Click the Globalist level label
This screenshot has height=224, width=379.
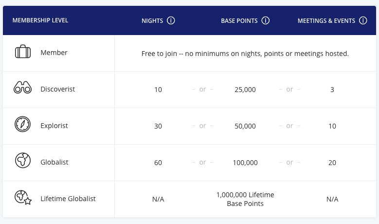(54, 162)
